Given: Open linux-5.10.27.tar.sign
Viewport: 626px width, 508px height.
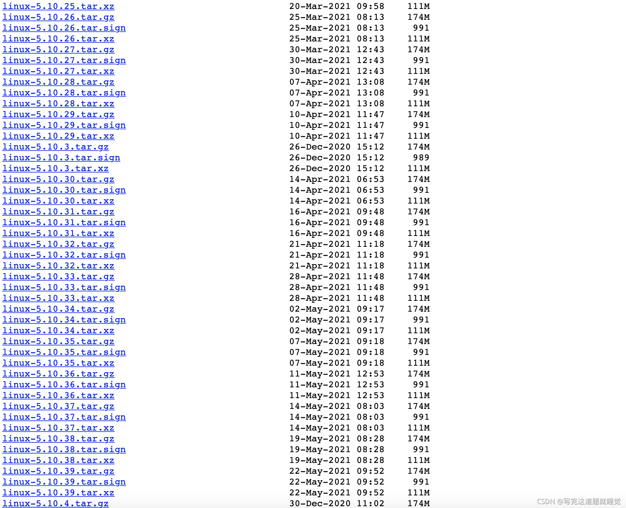Looking at the screenshot, I should (64, 61).
